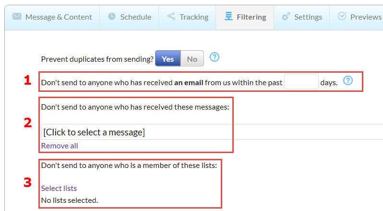Click the Select lists link
The height and width of the screenshot is (211, 383).
pyautogui.click(x=59, y=188)
